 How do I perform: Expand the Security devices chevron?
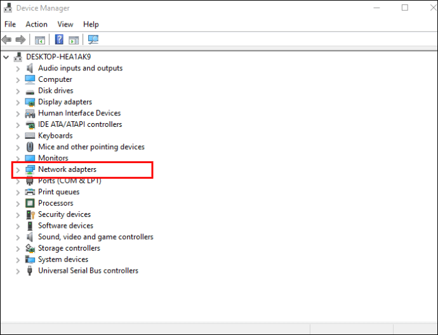[18, 215]
